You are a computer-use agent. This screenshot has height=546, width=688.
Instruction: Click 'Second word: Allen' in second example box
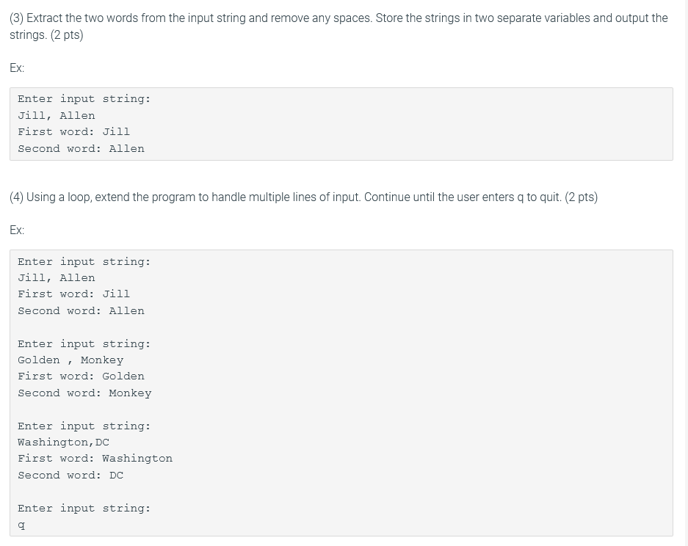point(81,311)
